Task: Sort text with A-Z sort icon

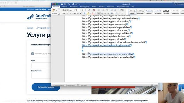Action: [x=118, y=10]
